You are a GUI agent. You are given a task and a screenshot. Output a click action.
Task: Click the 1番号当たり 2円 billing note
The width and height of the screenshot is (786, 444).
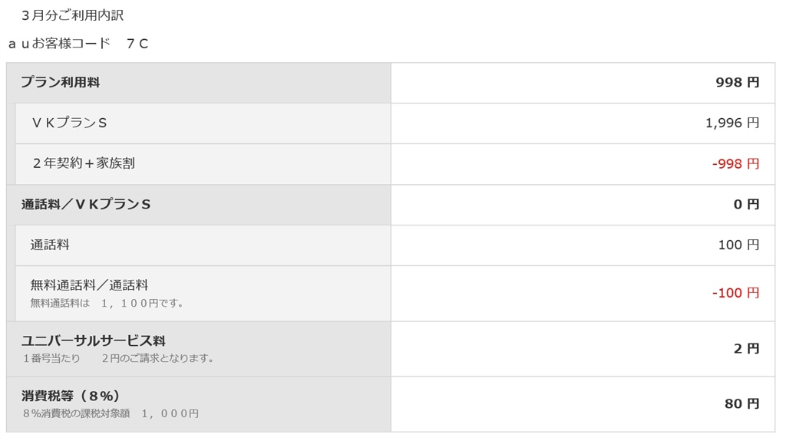click(x=117, y=358)
